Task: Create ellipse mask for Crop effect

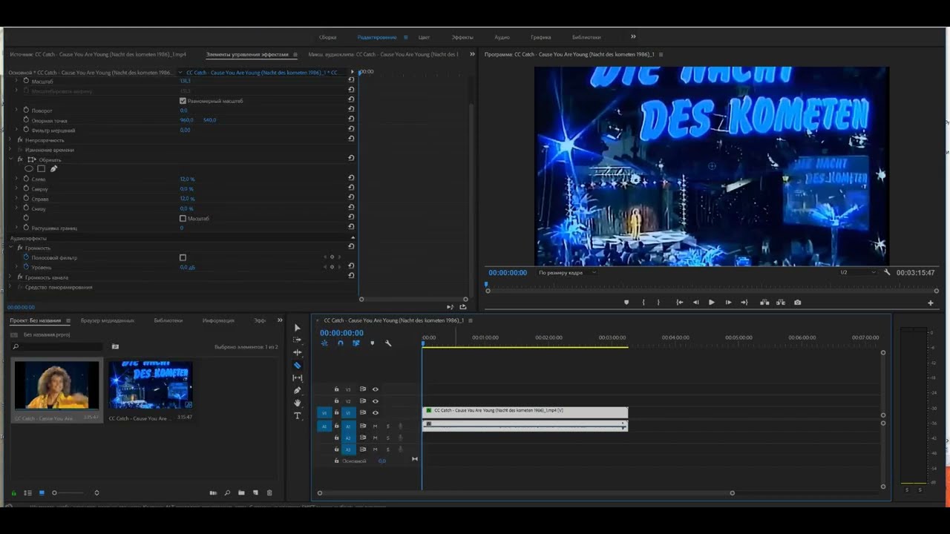Action: point(29,169)
